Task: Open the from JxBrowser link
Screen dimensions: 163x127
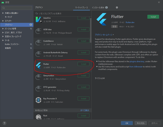Action: tap(136, 67)
